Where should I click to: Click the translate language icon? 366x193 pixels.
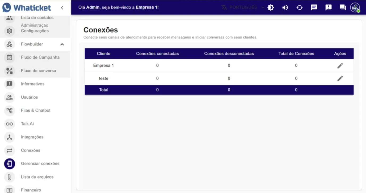pos(224,7)
